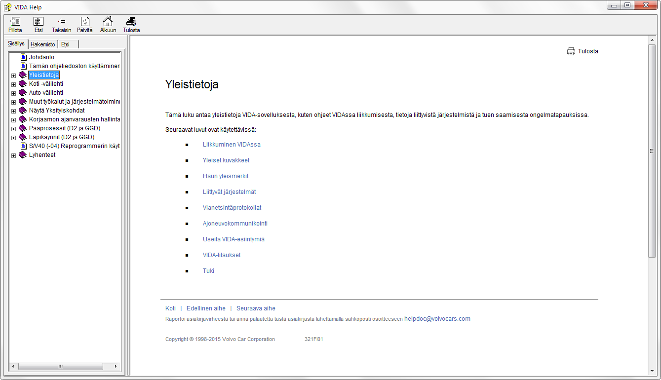Open the Liikkuminen VIDAssa link
Image resolution: width=661 pixels, height=380 pixels.
pos(232,145)
